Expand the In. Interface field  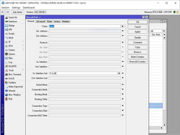[x=123, y=62]
